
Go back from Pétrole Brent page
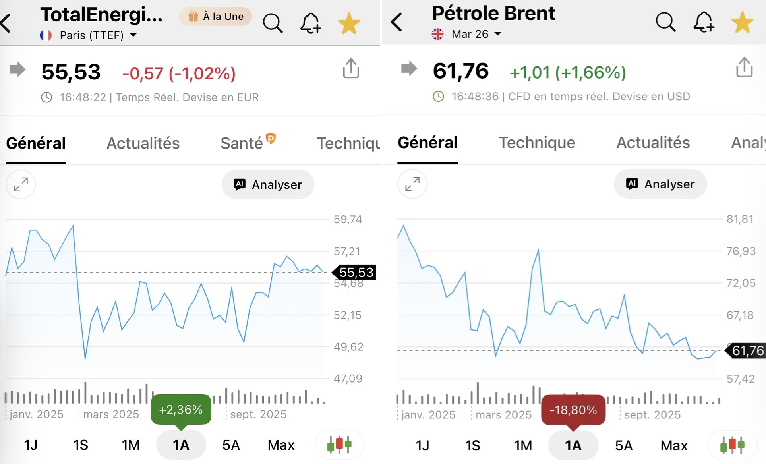click(397, 22)
